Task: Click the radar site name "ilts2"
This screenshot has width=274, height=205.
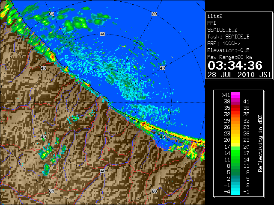Action: pos(215,16)
